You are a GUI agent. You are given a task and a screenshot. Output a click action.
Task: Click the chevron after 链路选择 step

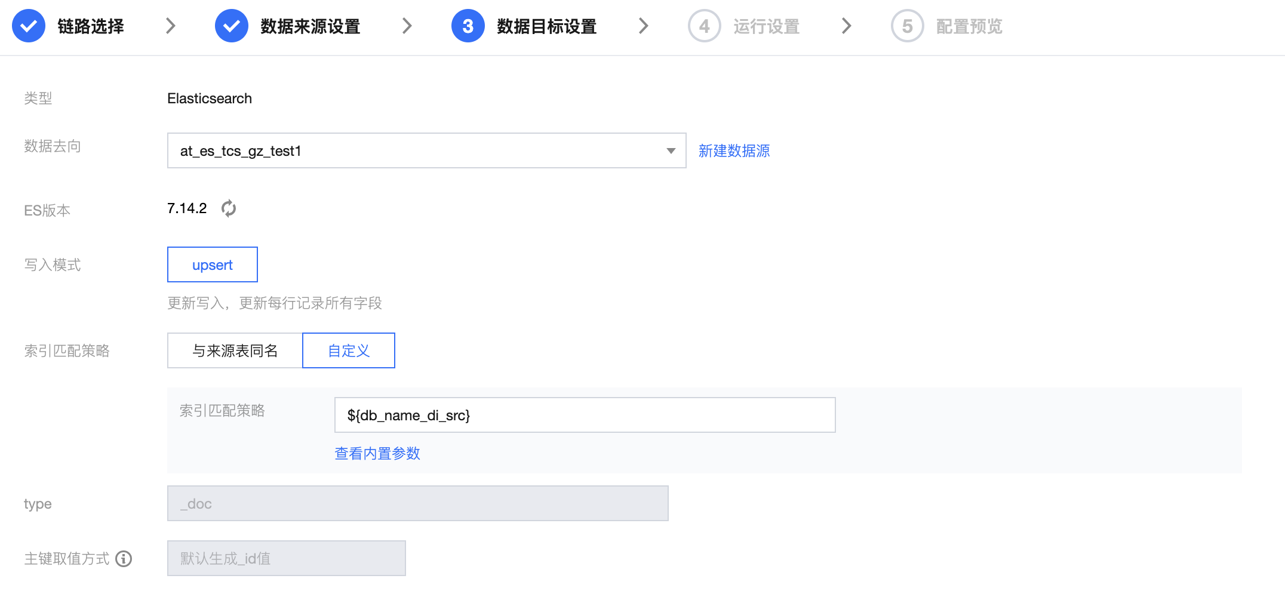click(171, 26)
